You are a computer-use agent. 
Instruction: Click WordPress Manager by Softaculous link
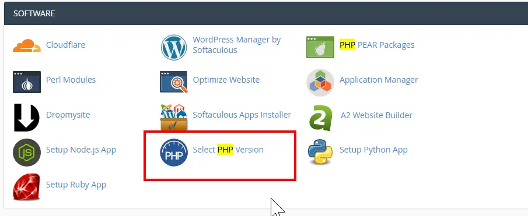237,45
